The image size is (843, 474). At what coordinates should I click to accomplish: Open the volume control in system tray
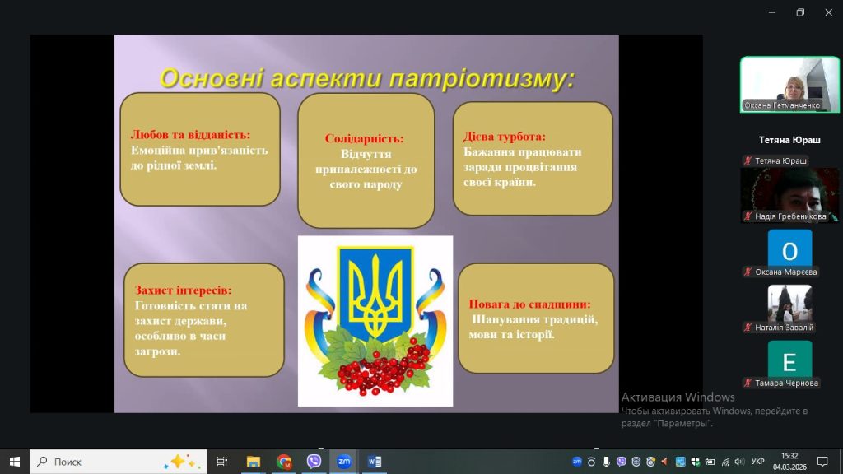tap(738, 462)
